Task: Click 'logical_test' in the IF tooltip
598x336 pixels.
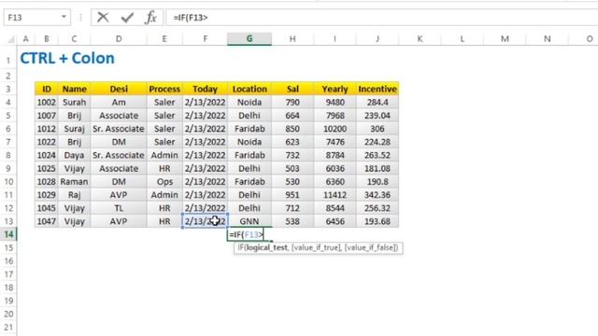Action: 266,247
